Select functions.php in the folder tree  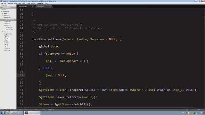(x=10, y=20)
